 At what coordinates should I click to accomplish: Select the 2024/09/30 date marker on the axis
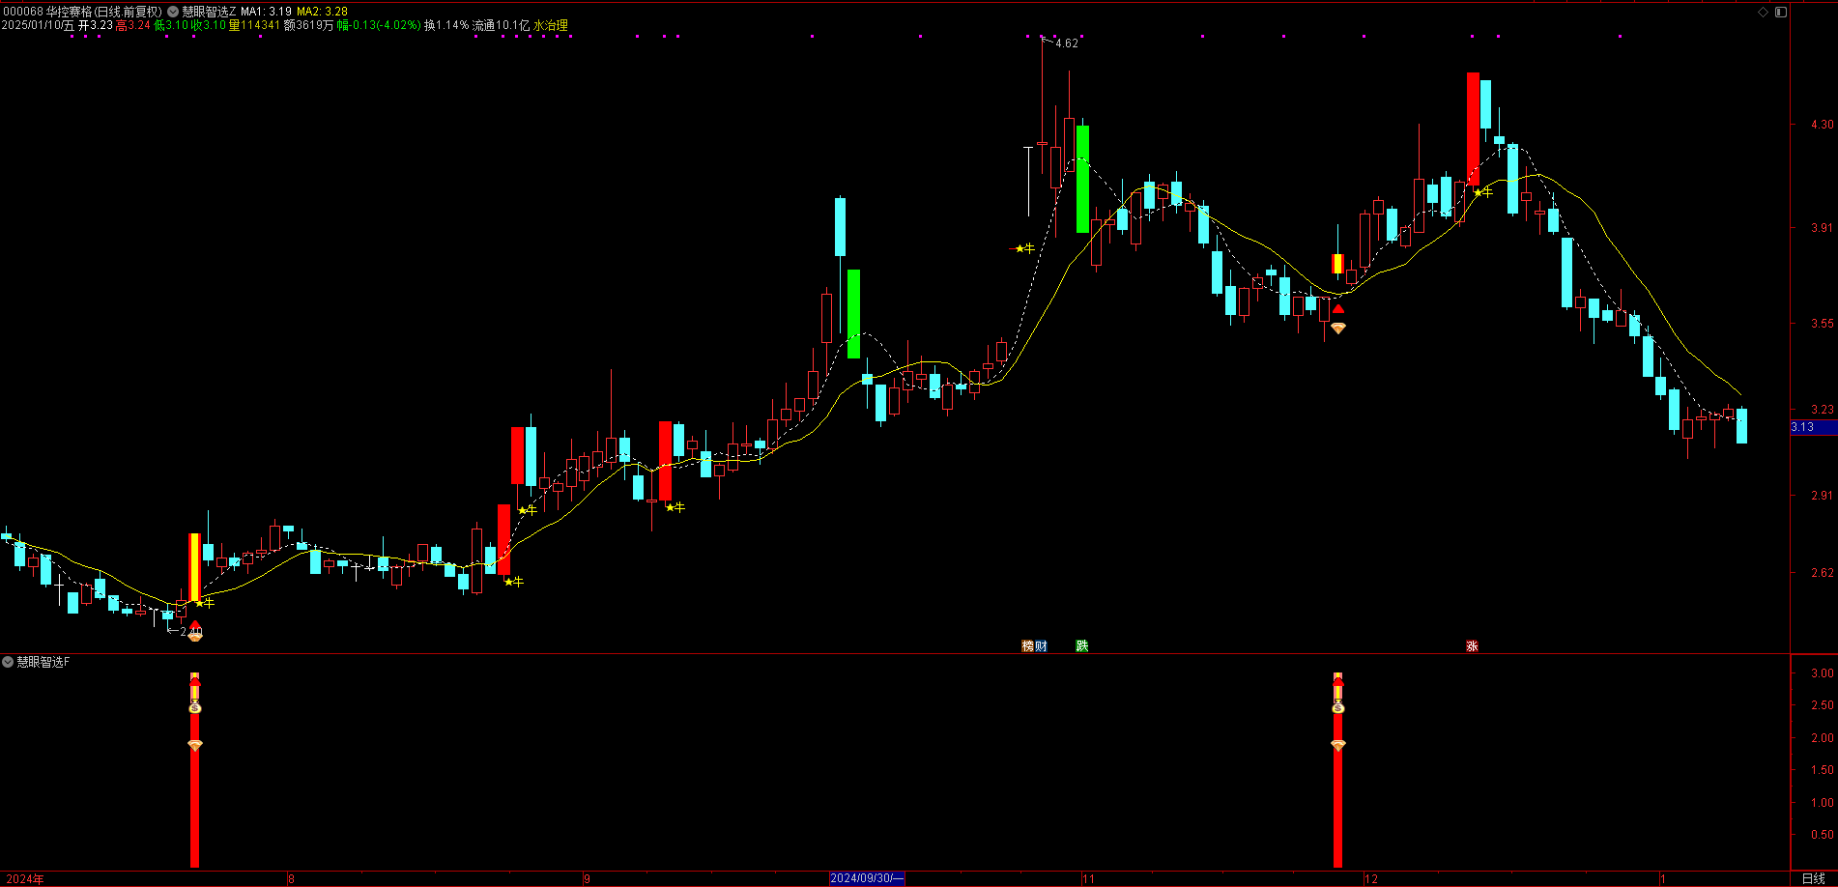click(x=867, y=878)
